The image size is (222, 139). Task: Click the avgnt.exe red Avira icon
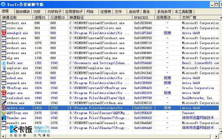(4, 93)
